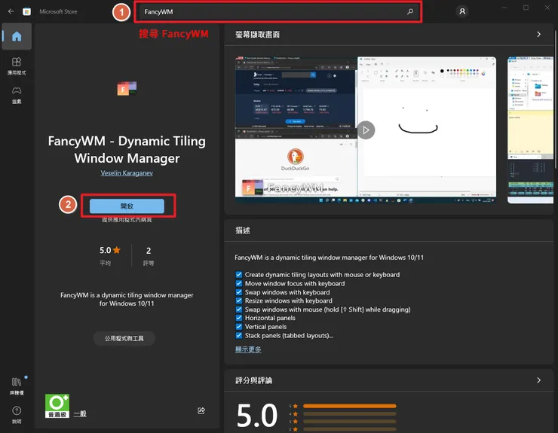558x433 pixels.
Task: Click the blue Open app button
Action: 127,206
